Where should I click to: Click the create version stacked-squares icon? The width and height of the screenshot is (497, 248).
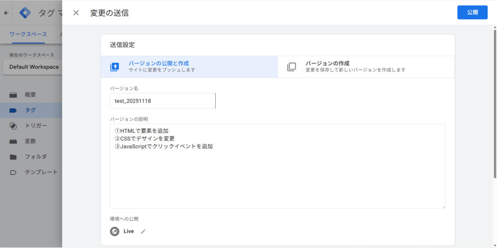pyautogui.click(x=291, y=67)
